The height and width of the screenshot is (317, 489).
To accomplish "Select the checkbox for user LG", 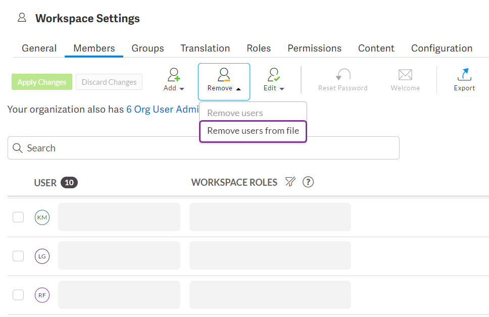I will point(18,256).
